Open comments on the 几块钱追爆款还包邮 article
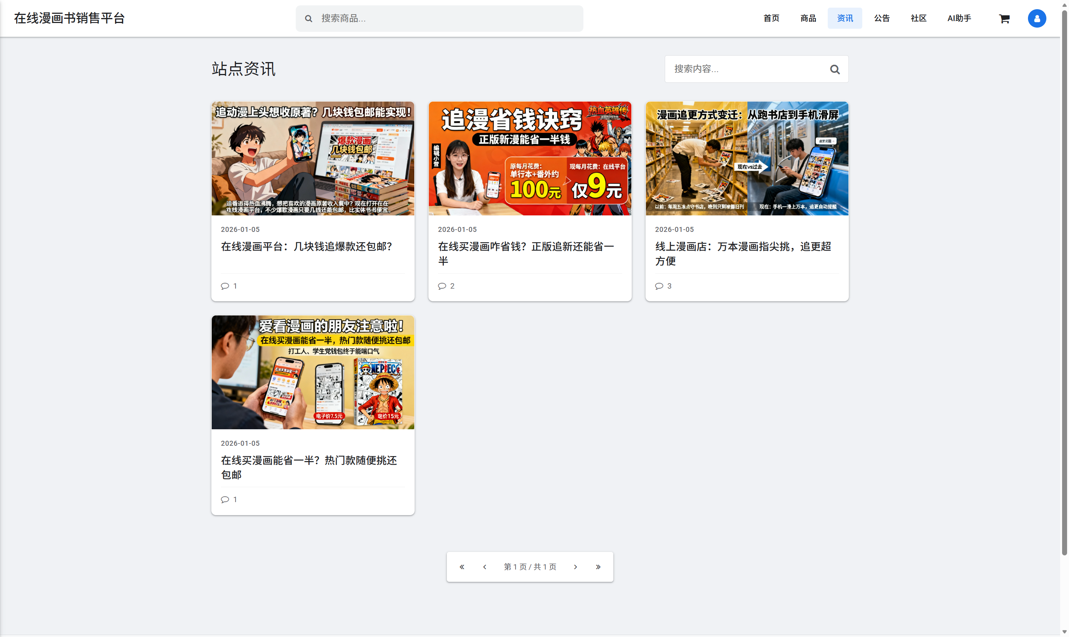Image resolution: width=1069 pixels, height=637 pixels. tap(229, 286)
